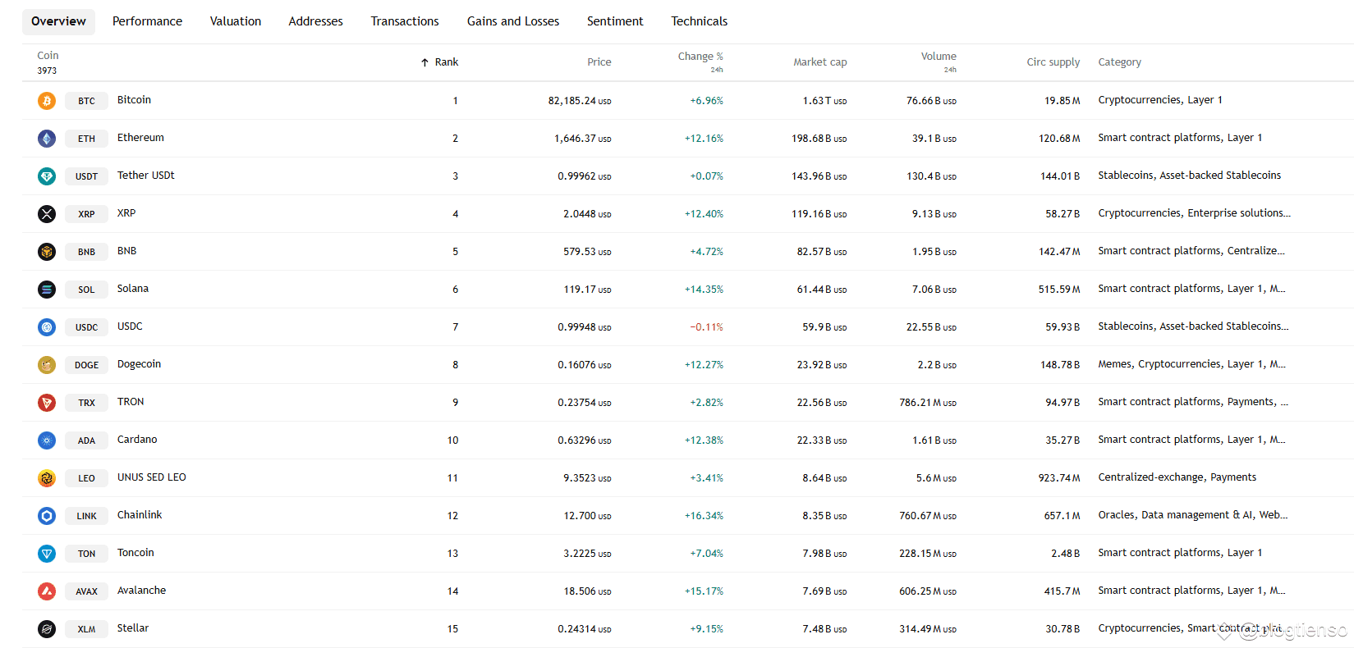Open the Transactions tab
The width and height of the screenshot is (1354, 648).
tap(405, 21)
